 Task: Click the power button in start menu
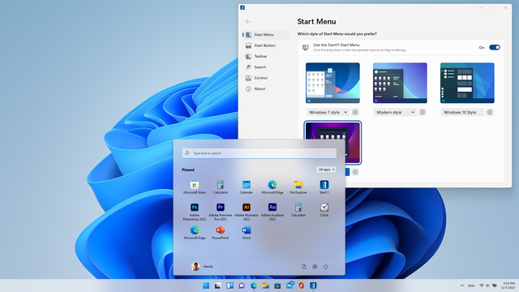pyautogui.click(x=326, y=267)
